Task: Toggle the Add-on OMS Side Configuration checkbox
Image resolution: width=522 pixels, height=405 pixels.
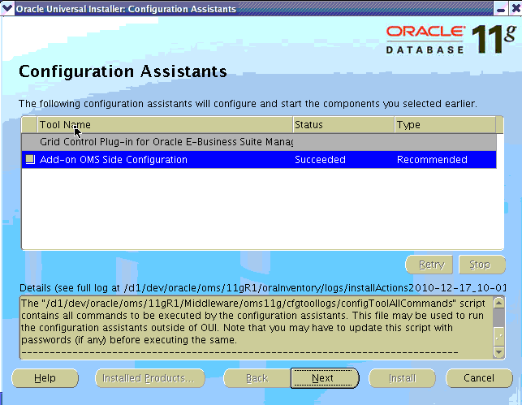Action: point(30,159)
